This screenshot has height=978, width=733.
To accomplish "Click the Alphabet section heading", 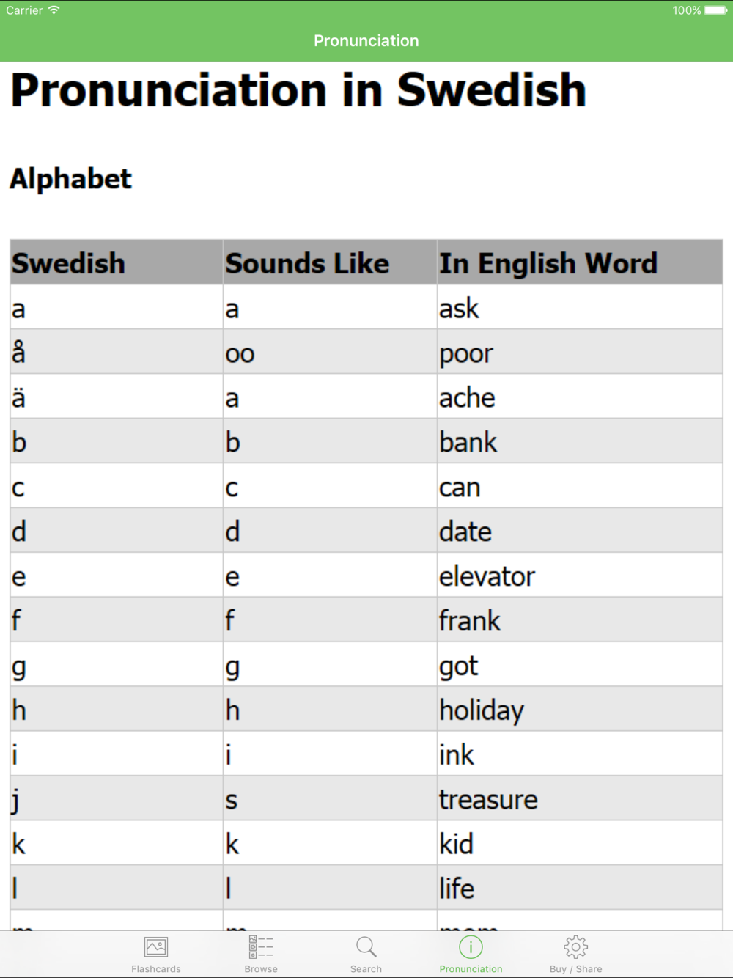I will 70,179.
